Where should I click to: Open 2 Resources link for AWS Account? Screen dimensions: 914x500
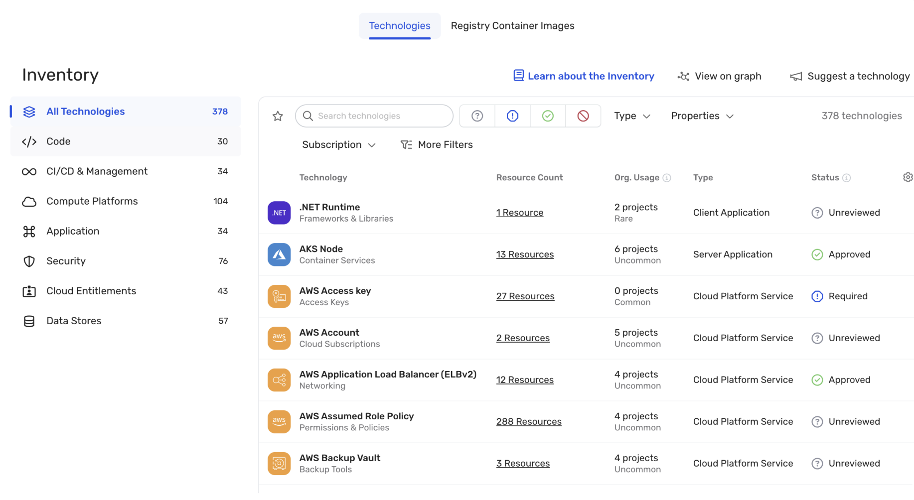(523, 338)
